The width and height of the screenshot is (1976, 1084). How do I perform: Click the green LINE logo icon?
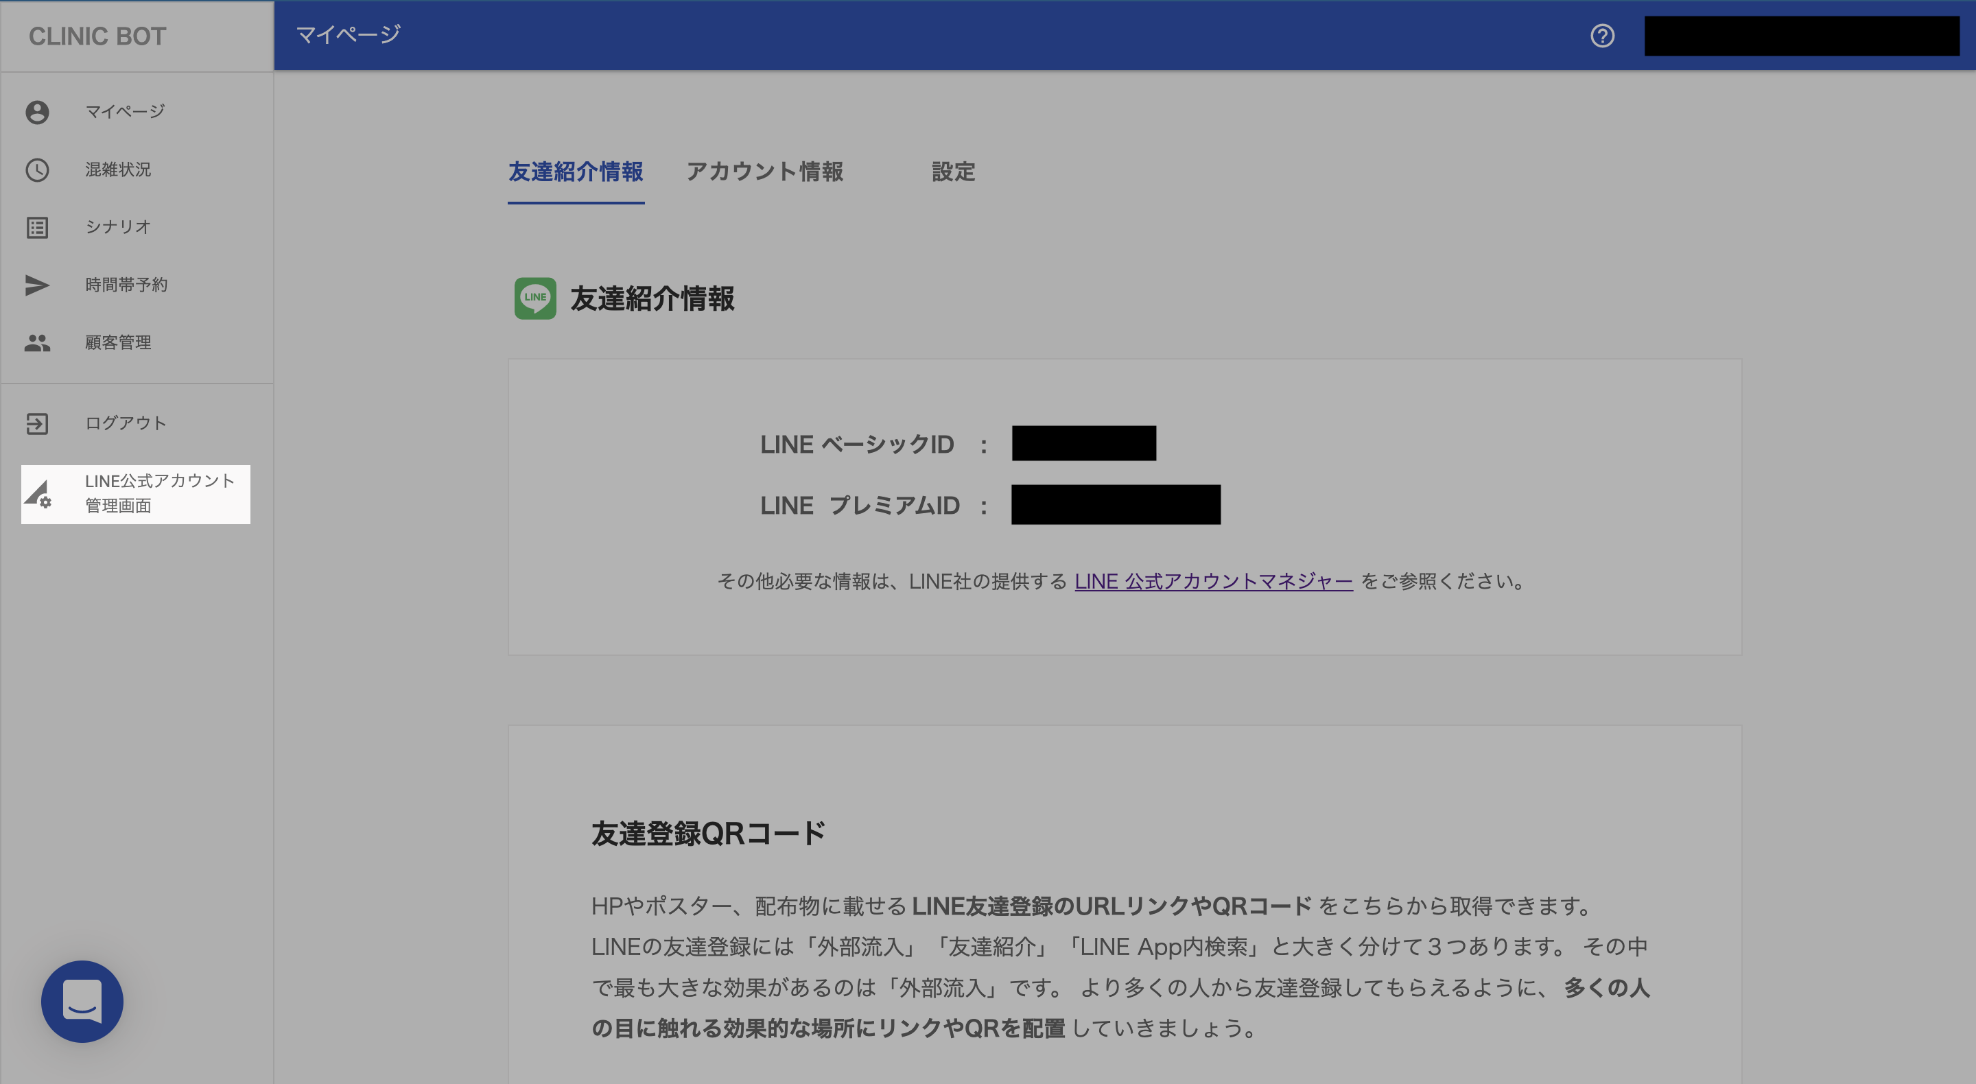[534, 298]
